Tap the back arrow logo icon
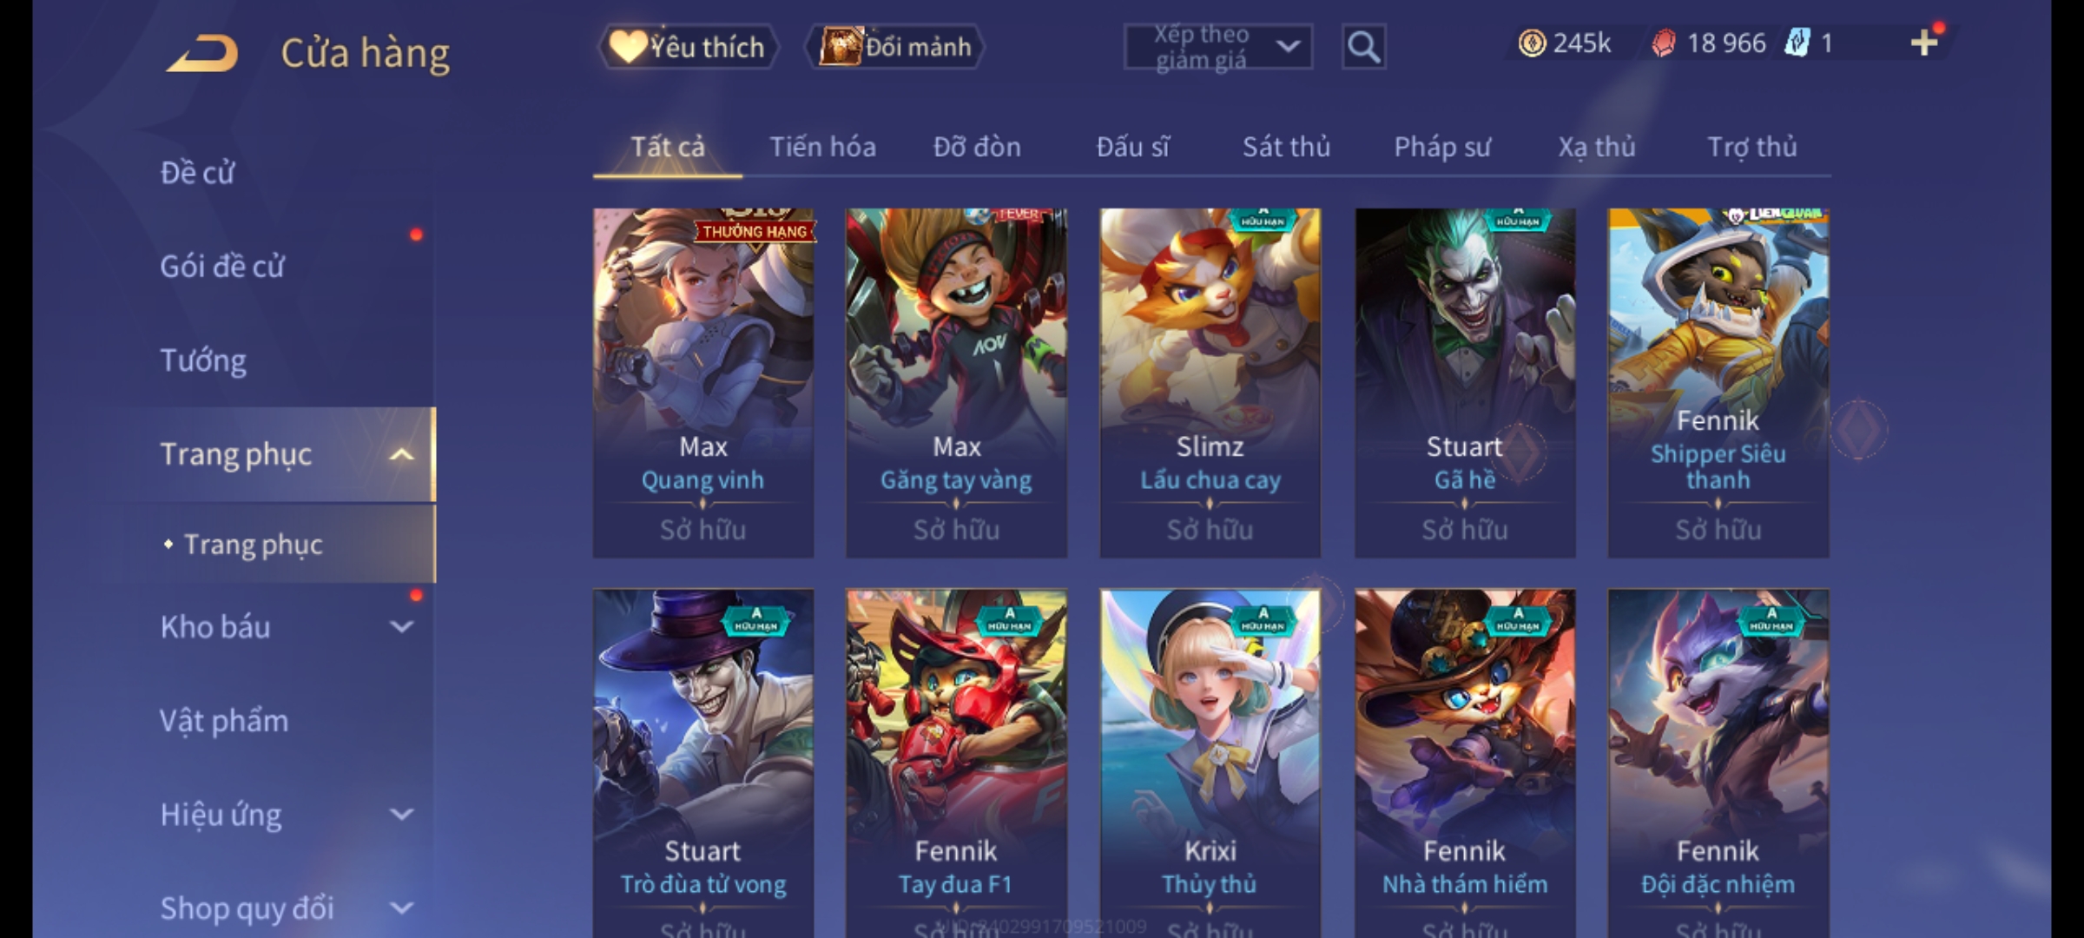Image resolution: width=2084 pixels, height=938 pixels. (202, 53)
